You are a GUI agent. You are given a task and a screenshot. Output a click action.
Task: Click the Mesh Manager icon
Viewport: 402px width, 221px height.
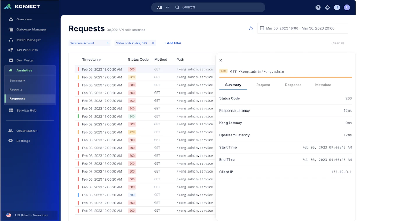11,40
